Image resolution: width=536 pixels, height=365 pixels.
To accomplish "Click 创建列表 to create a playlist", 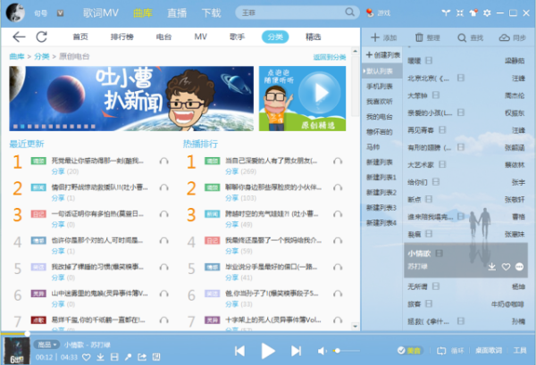I will (x=383, y=55).
